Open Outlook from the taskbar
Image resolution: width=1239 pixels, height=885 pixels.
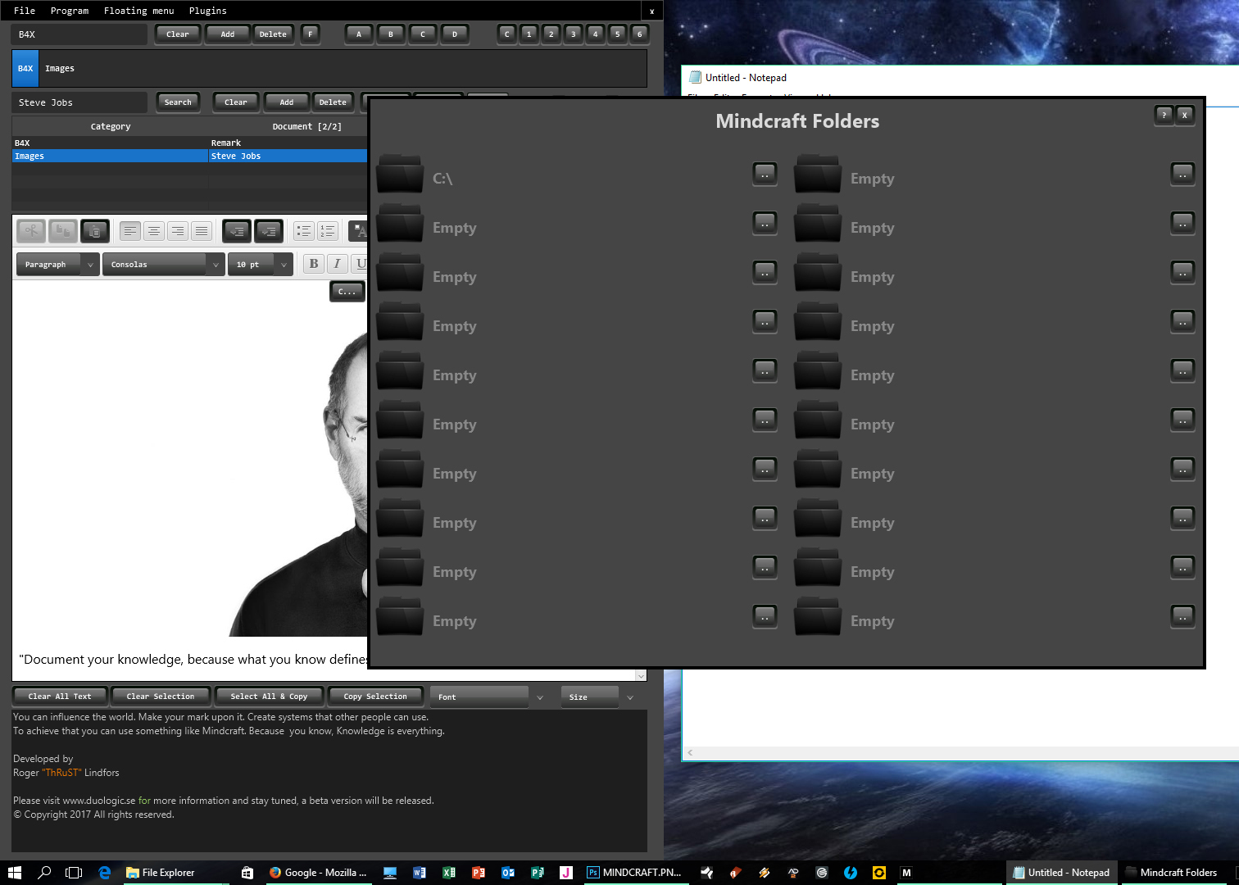click(508, 873)
